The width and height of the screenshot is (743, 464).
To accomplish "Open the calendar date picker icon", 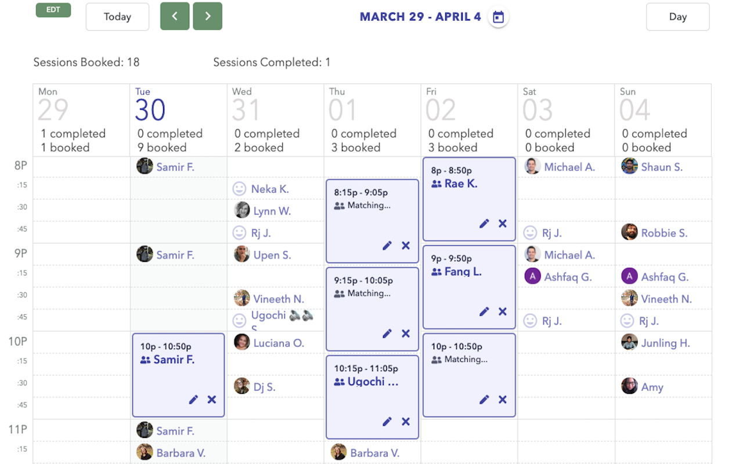I will coord(498,17).
